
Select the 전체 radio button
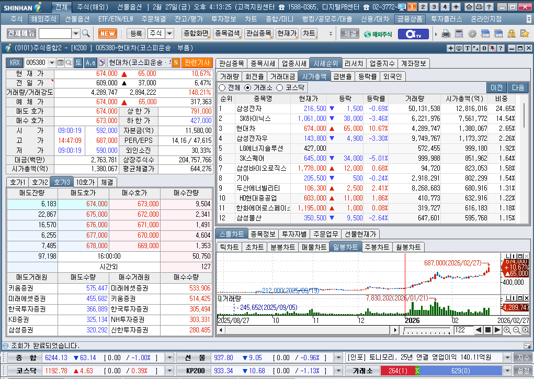[x=222, y=87]
